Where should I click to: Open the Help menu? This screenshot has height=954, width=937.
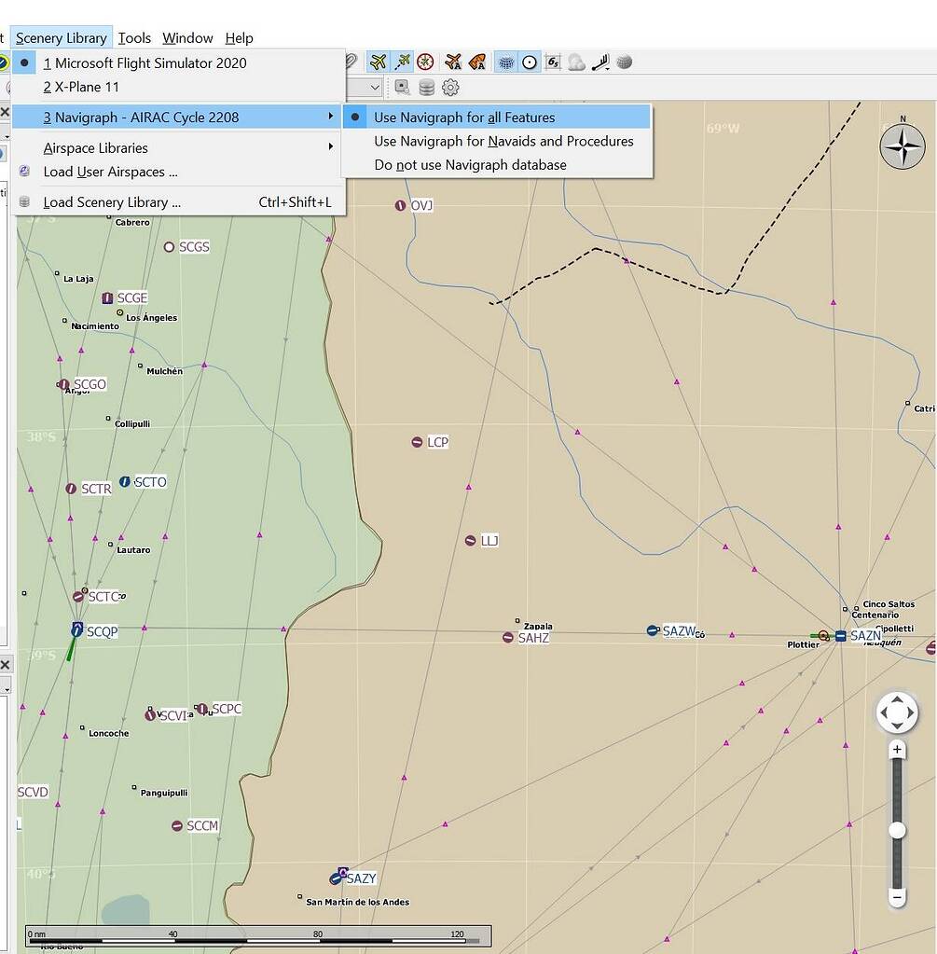coord(239,38)
